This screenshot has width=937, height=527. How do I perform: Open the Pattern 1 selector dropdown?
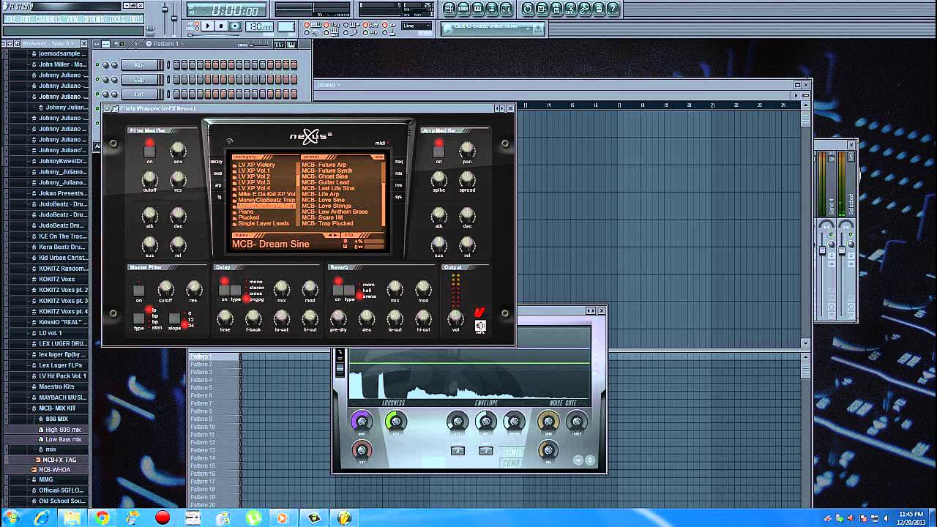(x=165, y=44)
